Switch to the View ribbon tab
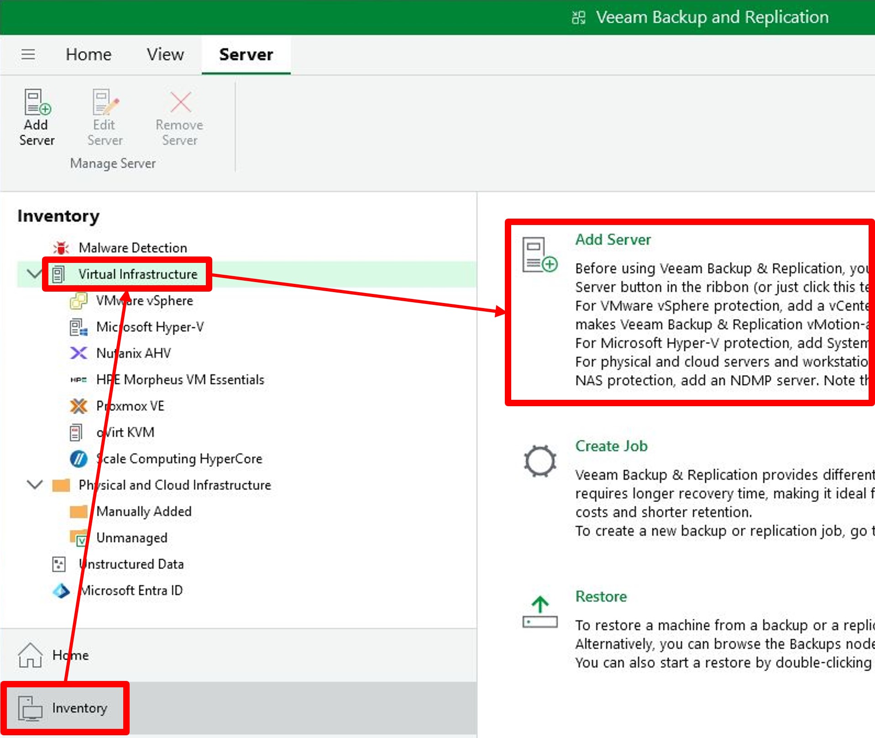The image size is (875, 738). click(165, 54)
